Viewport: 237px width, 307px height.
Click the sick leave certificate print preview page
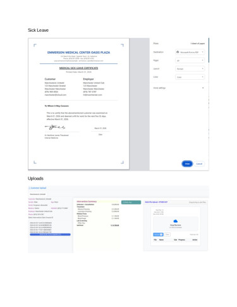coord(78,104)
